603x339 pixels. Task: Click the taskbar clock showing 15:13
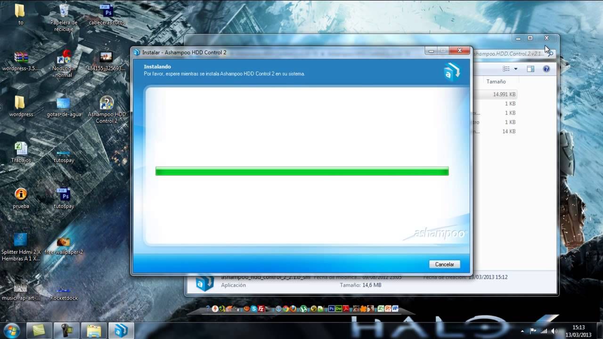point(579,331)
